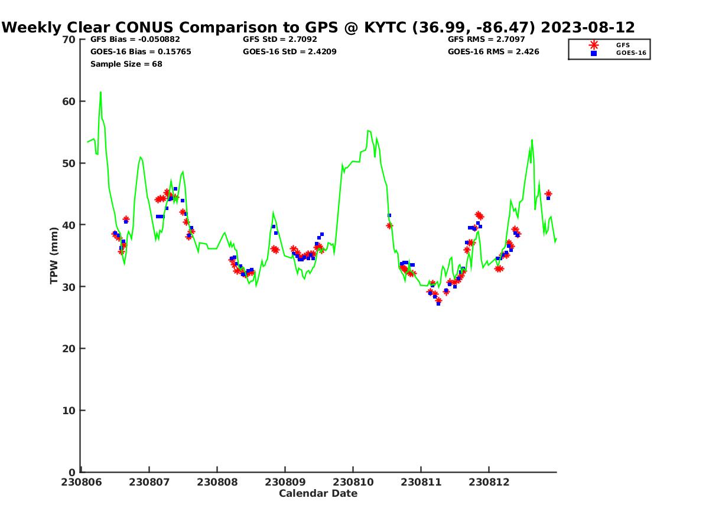Image resolution: width=709 pixels, height=531 pixels.
Task: Click the chart title mentioning KYTC
Action: click(319, 27)
